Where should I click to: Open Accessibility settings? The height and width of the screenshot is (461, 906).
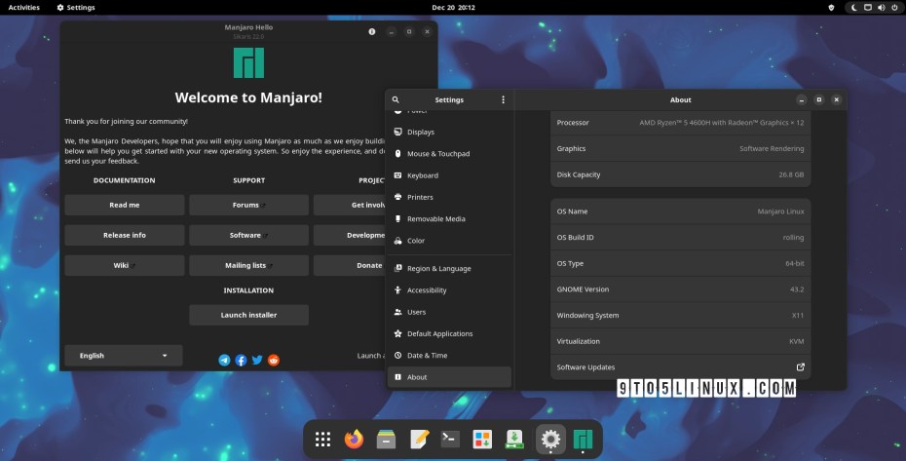coord(449,290)
